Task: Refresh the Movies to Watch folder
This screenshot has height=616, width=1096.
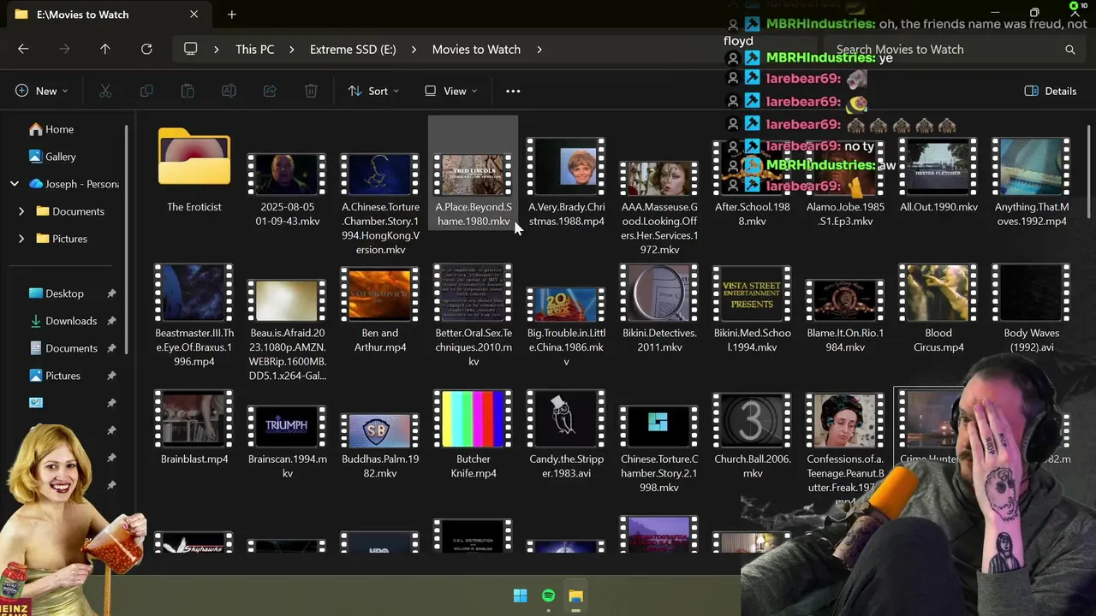Action: [x=146, y=49]
